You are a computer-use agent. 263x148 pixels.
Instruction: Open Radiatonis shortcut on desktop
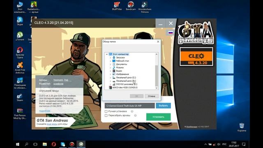click(x=34, y=7)
